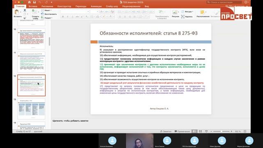This screenshot has width=263, height=148.
Task: Undo the last action
Action: point(40,2)
